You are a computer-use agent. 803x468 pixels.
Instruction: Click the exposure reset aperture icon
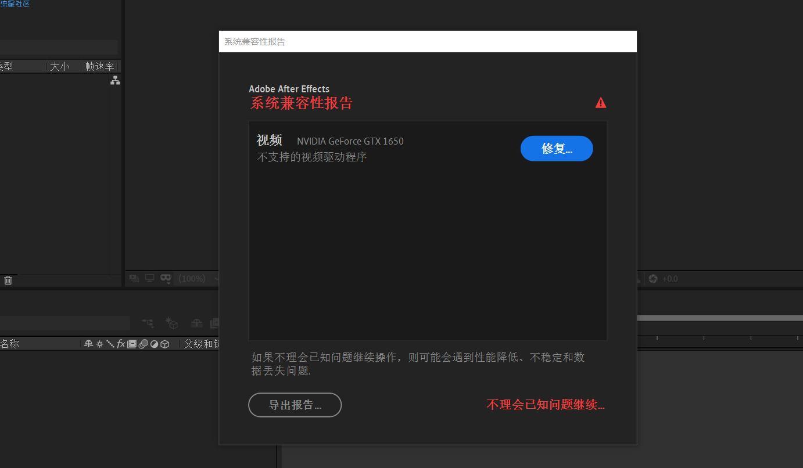click(653, 279)
